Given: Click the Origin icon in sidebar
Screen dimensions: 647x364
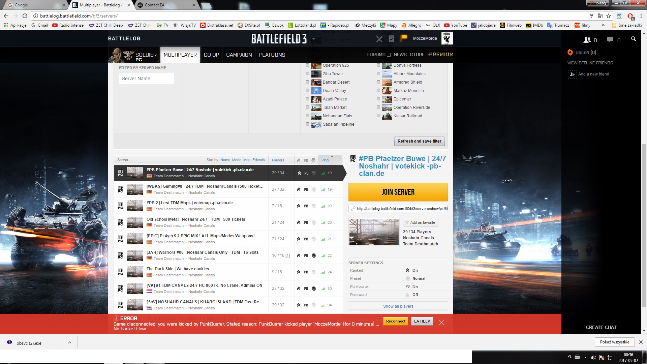Looking at the screenshot, I should tap(570, 52).
